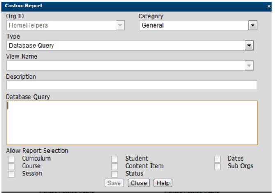Check the Status checkbox
The width and height of the screenshot is (275, 193).
(x=115, y=174)
